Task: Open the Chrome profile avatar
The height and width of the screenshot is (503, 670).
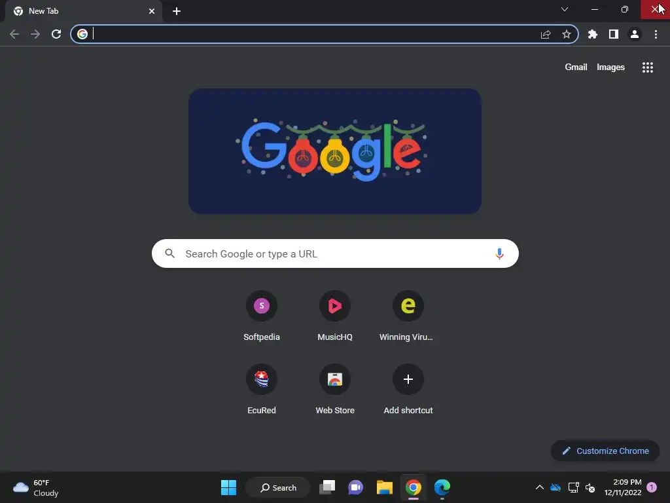Action: (x=635, y=34)
